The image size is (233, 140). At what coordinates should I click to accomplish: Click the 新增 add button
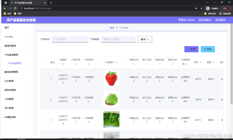pyautogui.click(x=191, y=49)
